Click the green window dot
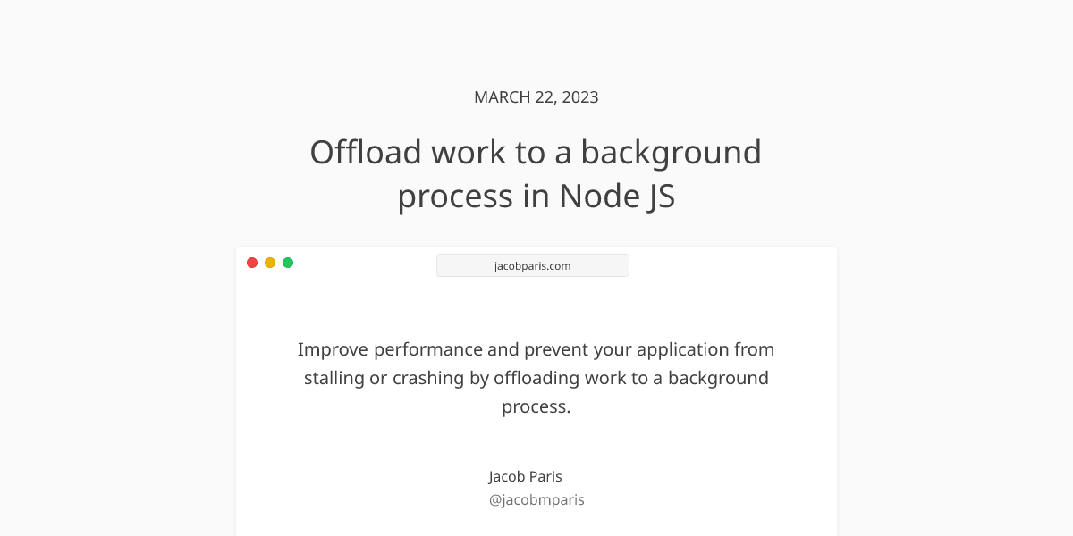This screenshot has height=536, width=1073. click(x=288, y=263)
